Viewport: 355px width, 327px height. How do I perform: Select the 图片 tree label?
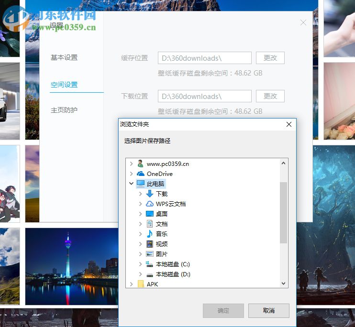coord(162,254)
